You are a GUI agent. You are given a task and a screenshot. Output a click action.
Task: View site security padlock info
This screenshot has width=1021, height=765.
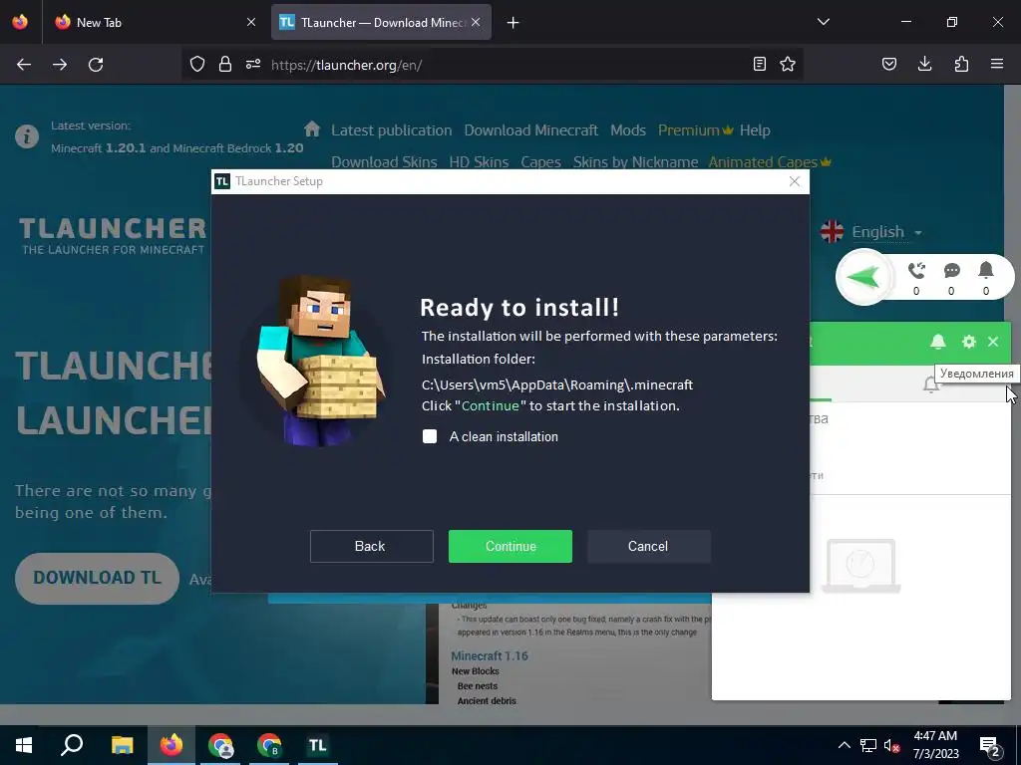(x=225, y=64)
